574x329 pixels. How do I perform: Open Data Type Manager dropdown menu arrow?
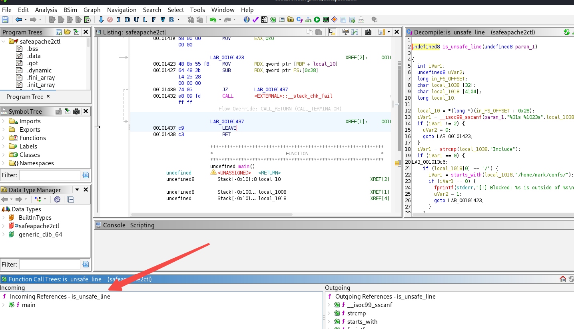[77, 190]
